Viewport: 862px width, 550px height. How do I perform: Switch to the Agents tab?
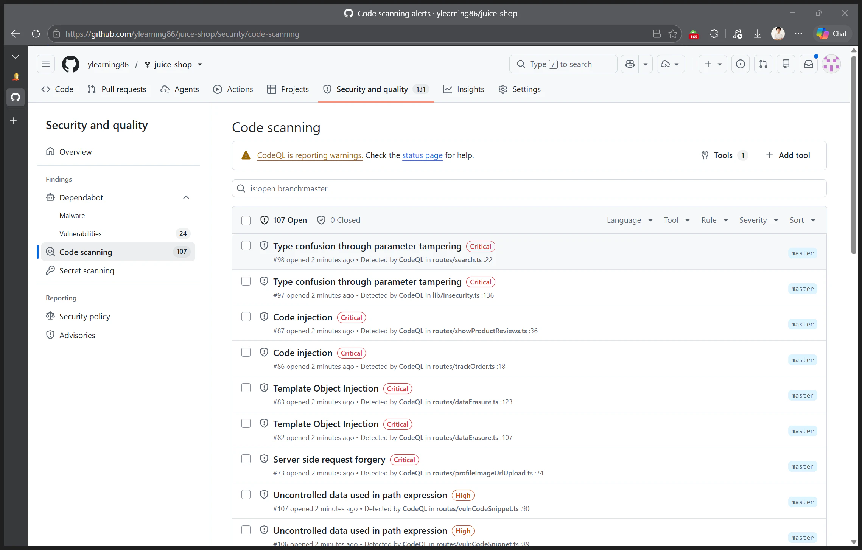tap(180, 89)
